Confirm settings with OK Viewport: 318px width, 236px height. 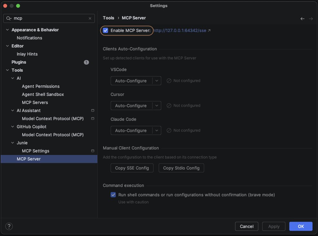click(301, 226)
